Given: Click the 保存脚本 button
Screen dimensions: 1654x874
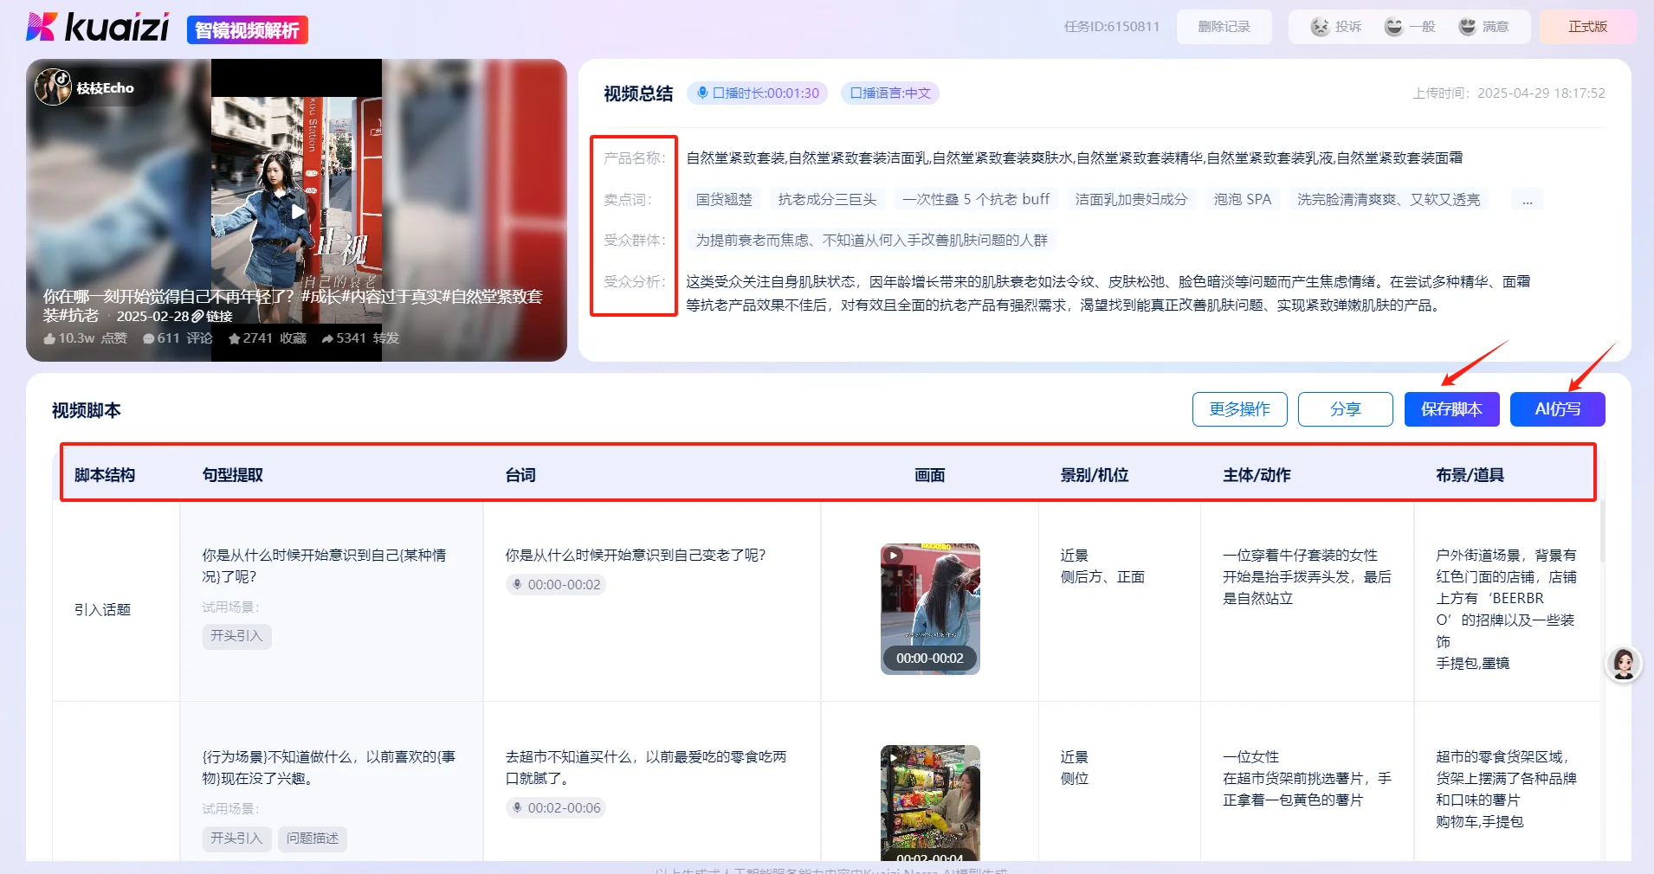Looking at the screenshot, I should coord(1450,409).
